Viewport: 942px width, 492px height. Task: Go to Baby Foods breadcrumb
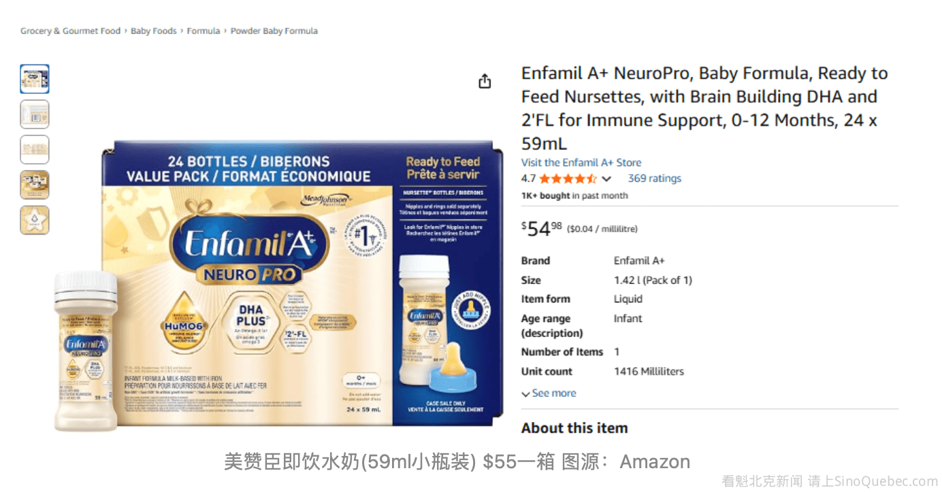tap(154, 31)
